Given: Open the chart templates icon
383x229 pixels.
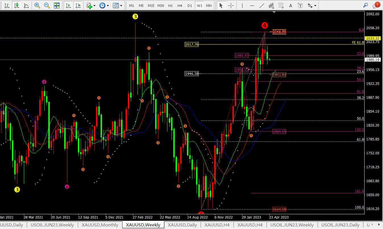Looking at the screenshot, I should click(116, 5).
